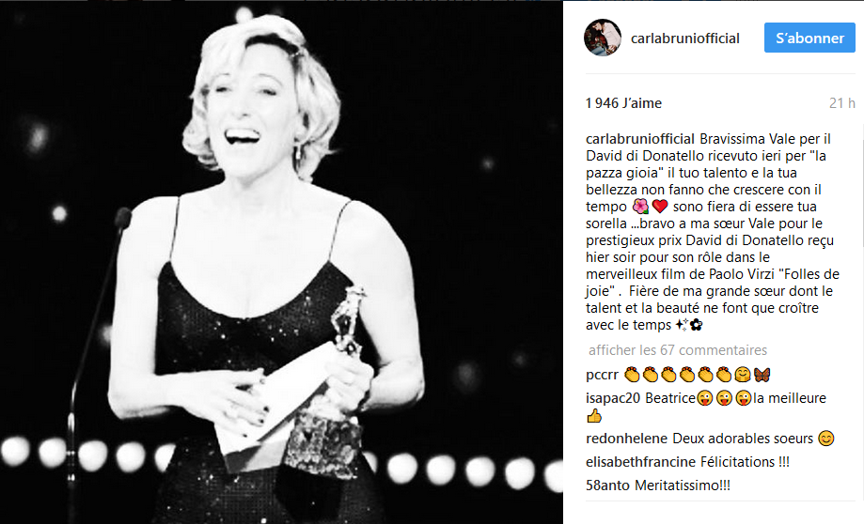Screen dimensions: 864x524
Task: Click the sparkles emoji ending the caption
Action: (682, 325)
